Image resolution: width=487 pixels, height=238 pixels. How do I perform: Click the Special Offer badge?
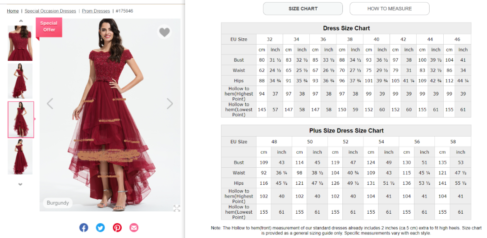[49, 27]
